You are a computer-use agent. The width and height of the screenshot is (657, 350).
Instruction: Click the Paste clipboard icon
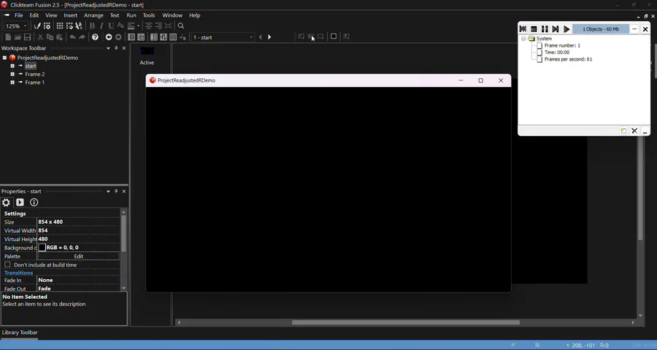60,37
